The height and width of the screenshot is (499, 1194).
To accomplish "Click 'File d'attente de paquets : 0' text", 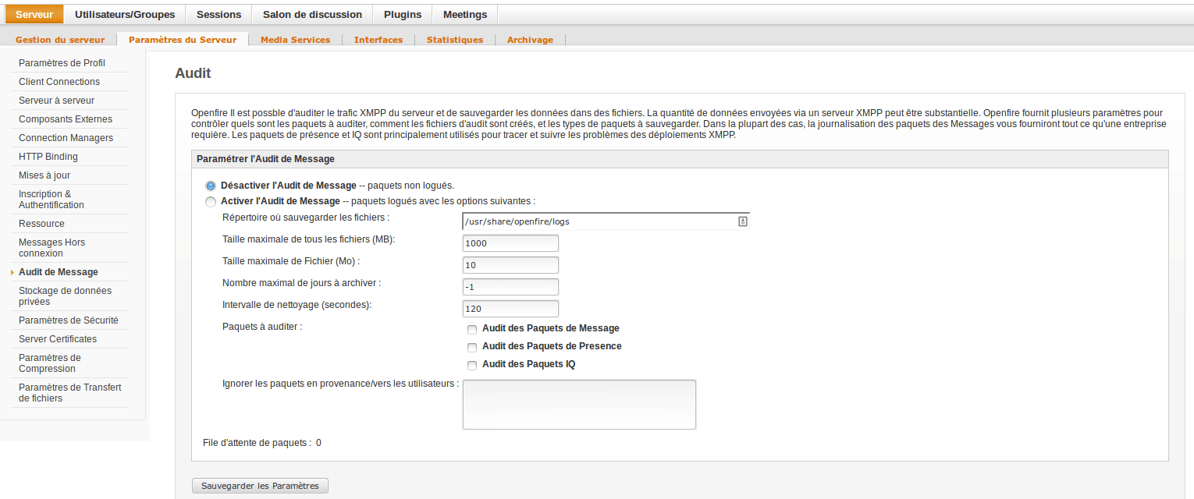I will 262,443.
